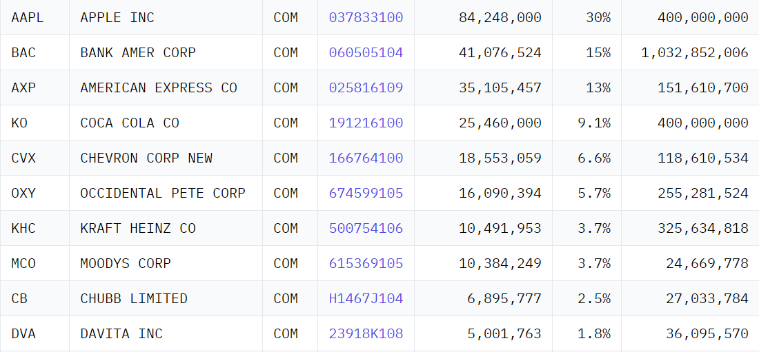Click the APPLE INC name cell
This screenshot has height=352, width=759.
[166, 17]
